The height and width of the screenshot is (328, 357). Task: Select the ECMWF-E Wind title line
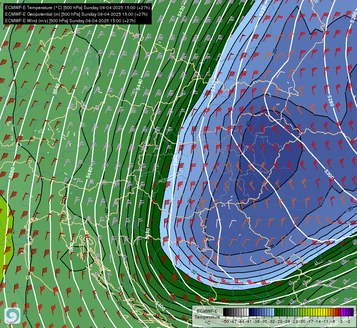70,21
